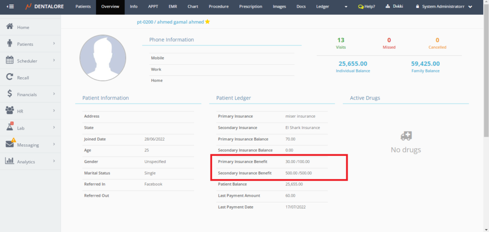Open the Prescription tab
This screenshot has width=489, height=232.
(250, 7)
